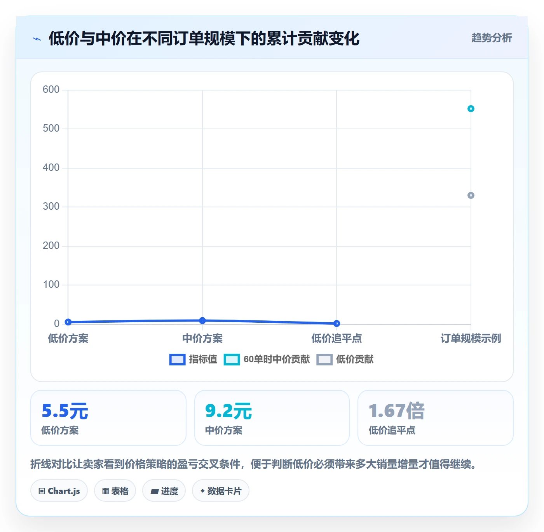Select the 低价追平点 data point on line
544x532 pixels.
(x=337, y=323)
